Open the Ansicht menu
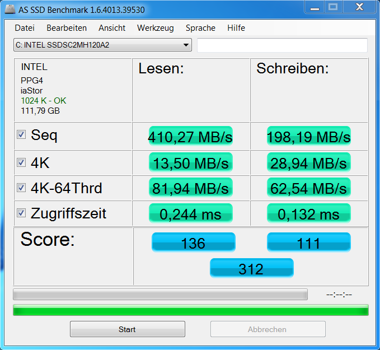This screenshot has height=350, width=380. click(x=112, y=28)
